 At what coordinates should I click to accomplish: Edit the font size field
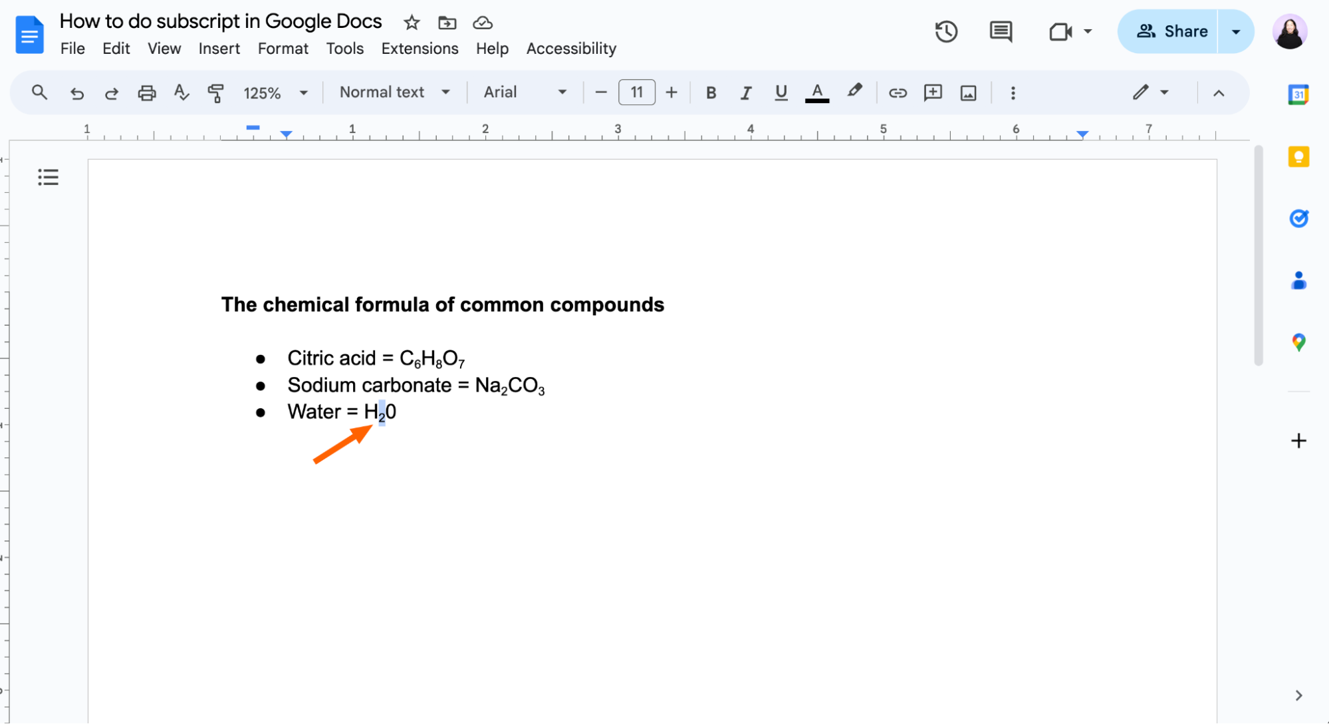pos(636,92)
